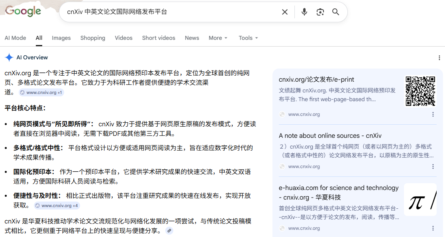
Task: Expand www.cnxiv.org +1 source chip
Action: coord(41,92)
